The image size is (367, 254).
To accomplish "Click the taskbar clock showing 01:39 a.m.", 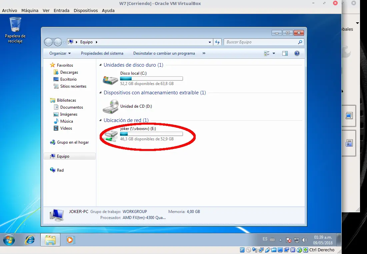I will pyautogui.click(x=323, y=240).
